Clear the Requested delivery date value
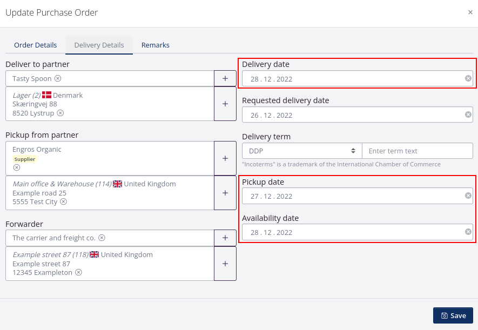Image resolution: width=478 pixels, height=330 pixels. (468, 115)
